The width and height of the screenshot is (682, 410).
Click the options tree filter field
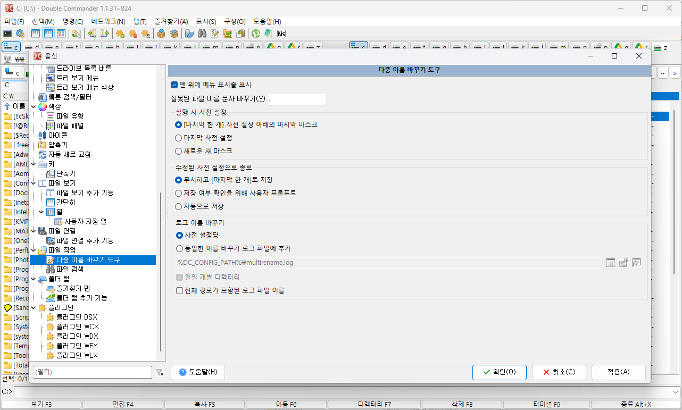[x=92, y=373]
